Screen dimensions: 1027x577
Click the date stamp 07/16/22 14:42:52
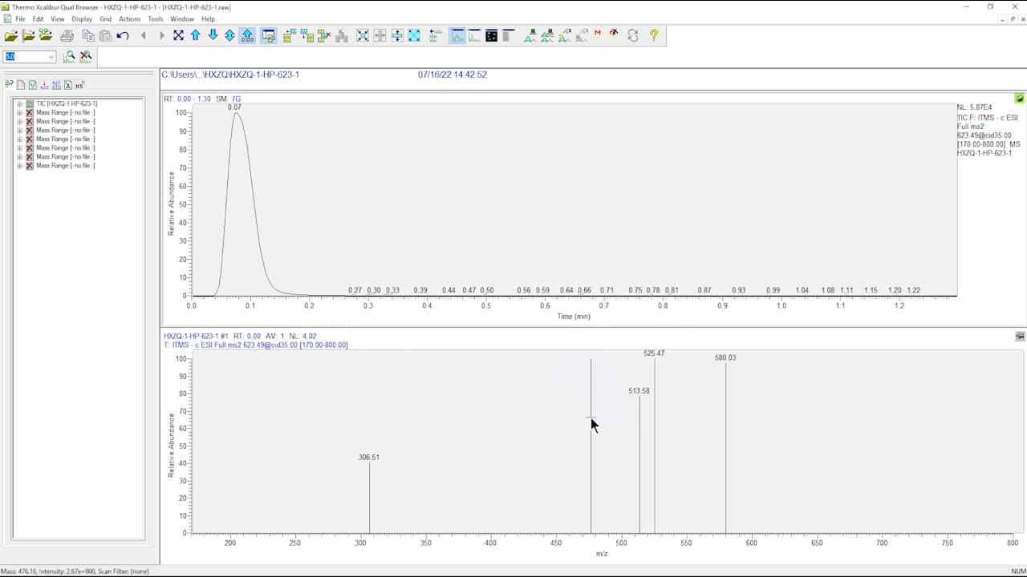453,75
